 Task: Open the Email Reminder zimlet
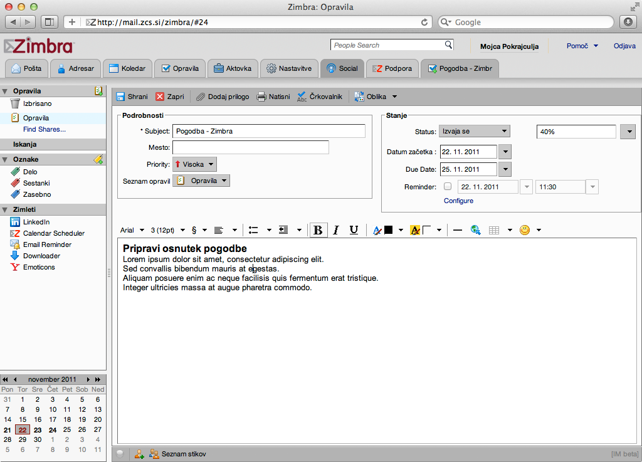pyautogui.click(x=41, y=244)
